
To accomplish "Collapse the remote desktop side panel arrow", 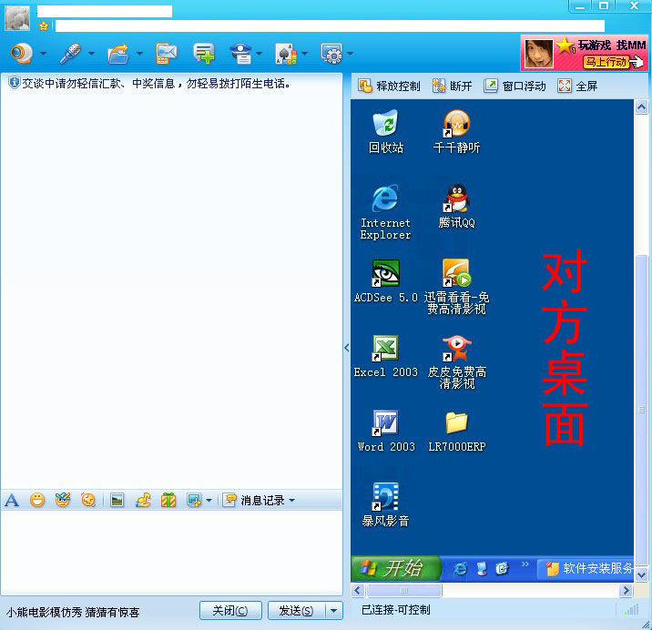I will pyautogui.click(x=347, y=348).
